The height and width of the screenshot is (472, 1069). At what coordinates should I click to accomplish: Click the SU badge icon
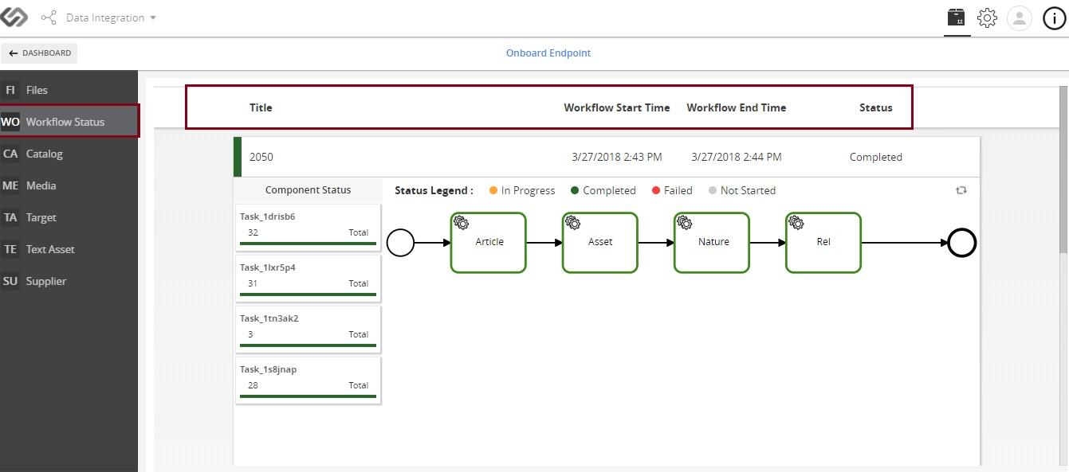coord(10,281)
